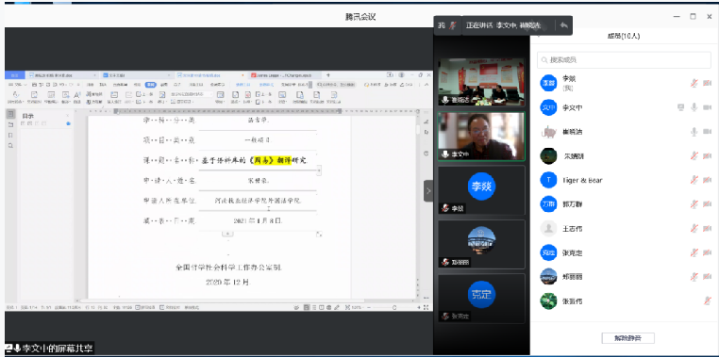719x357 pixels.
Task: Collapse the shared document's 目录 navigation pane
Action: point(67,116)
